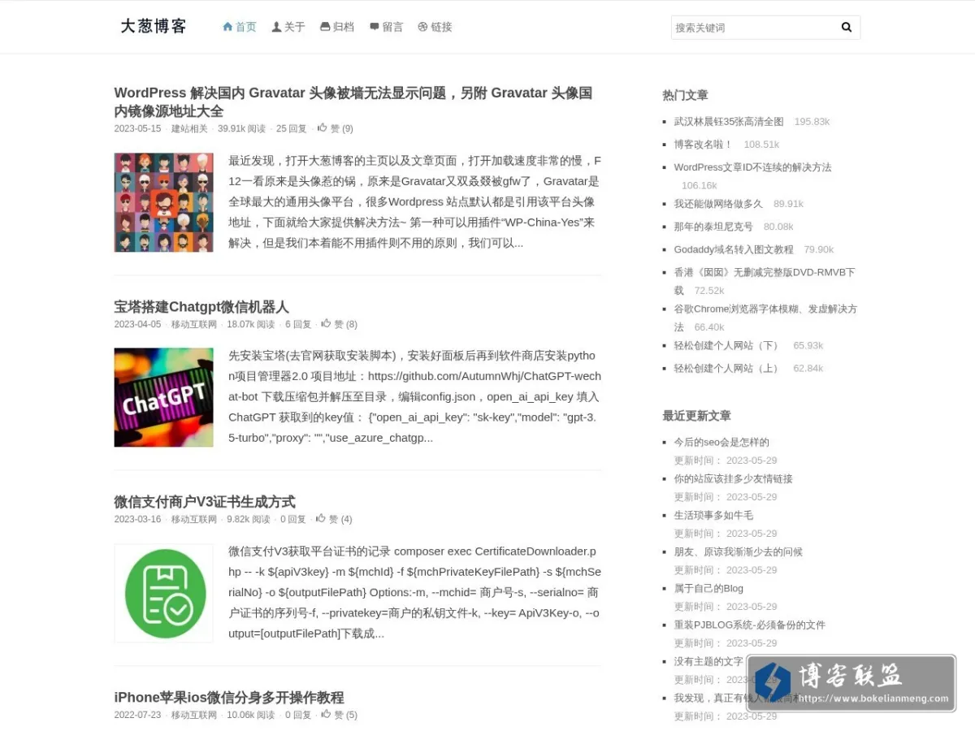Open hot article 武汉林晨钰35张高清全图
975x731 pixels.
(729, 121)
